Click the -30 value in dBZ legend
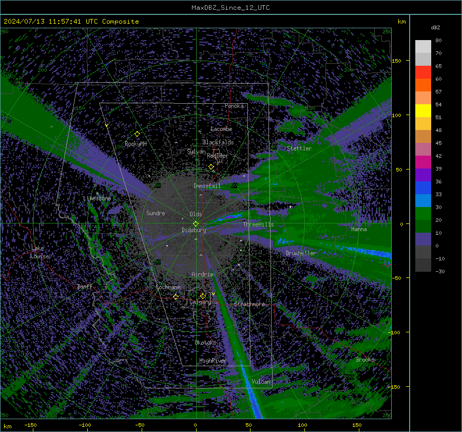This screenshot has width=462, height=432. (440, 271)
